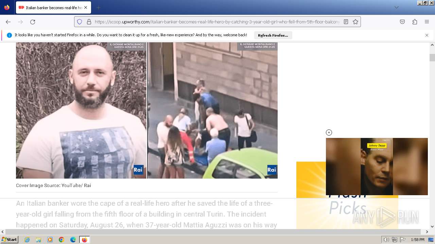Click vertical scrollbar down arrow
Screen dimensions: 435x244
pos(432,226)
